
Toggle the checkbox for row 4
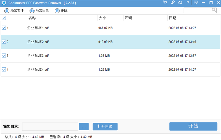4,70
